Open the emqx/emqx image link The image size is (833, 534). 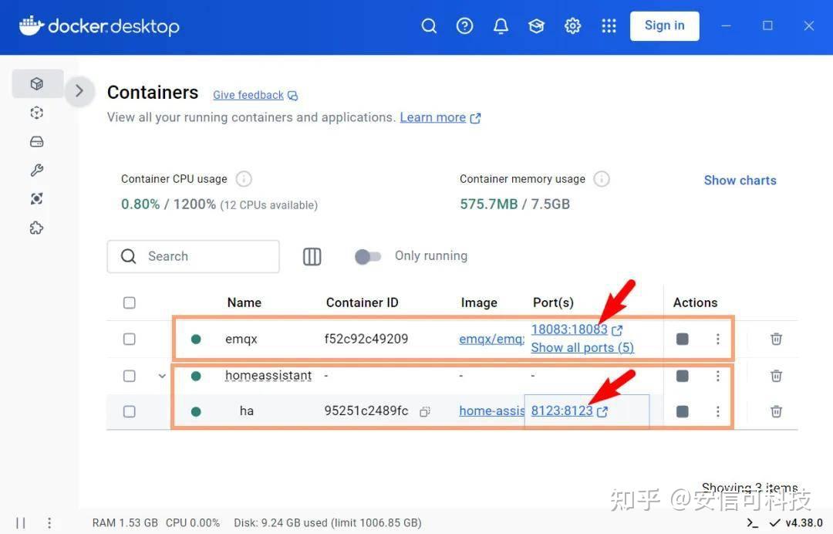[491, 339]
